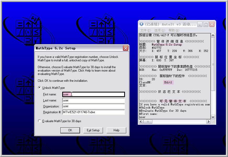
Task: Click the AutoIt icon in the title bar
Action: pos(141,24)
